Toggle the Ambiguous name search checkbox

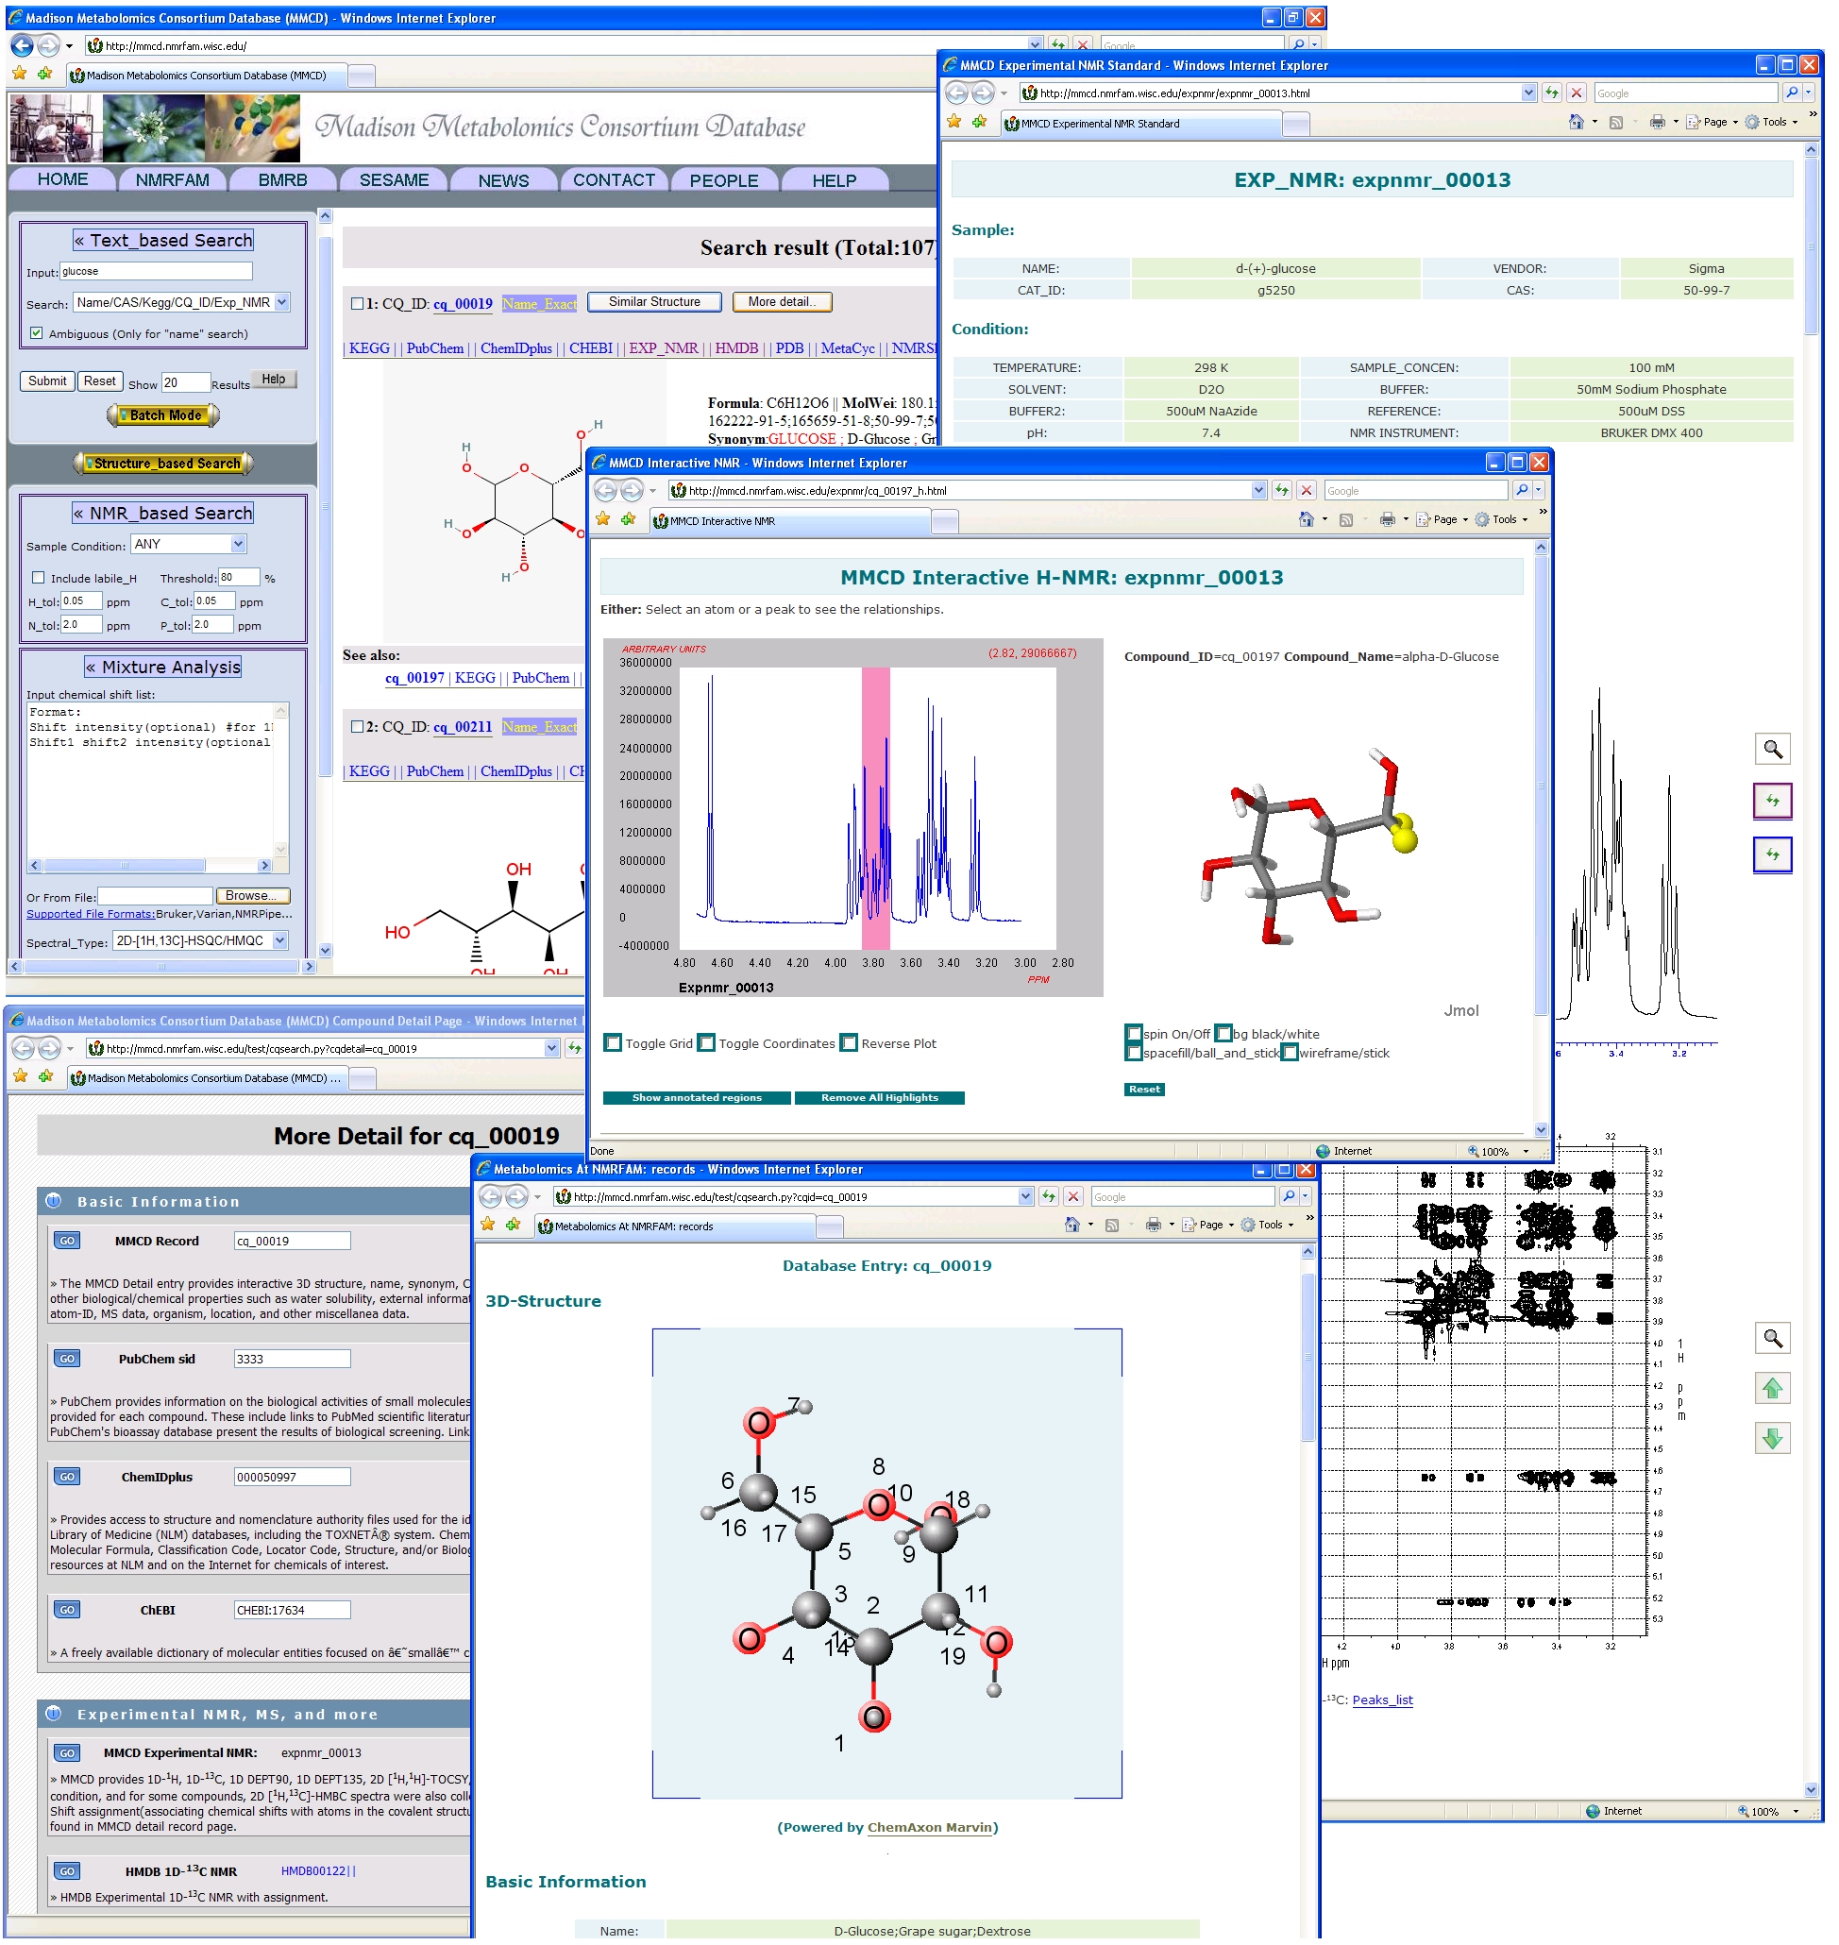36,333
